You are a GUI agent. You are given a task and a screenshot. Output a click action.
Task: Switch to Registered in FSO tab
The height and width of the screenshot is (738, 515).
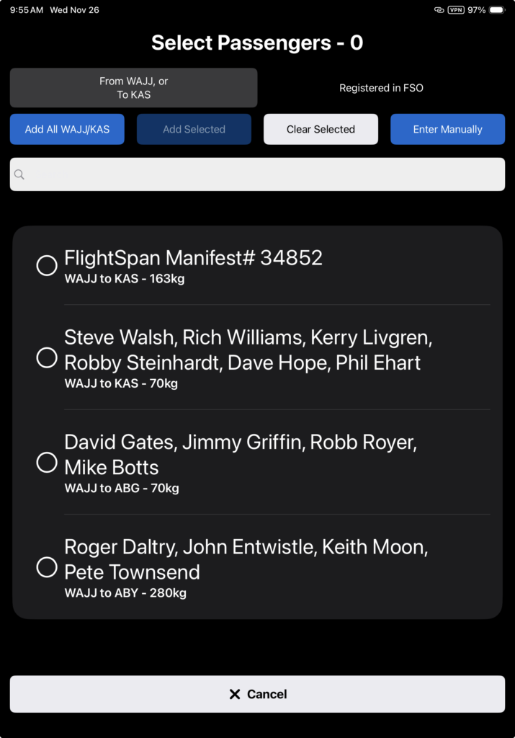(x=381, y=88)
